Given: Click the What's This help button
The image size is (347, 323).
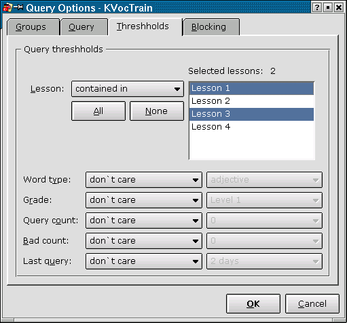Looking at the screenshot, I should click(x=317, y=7).
